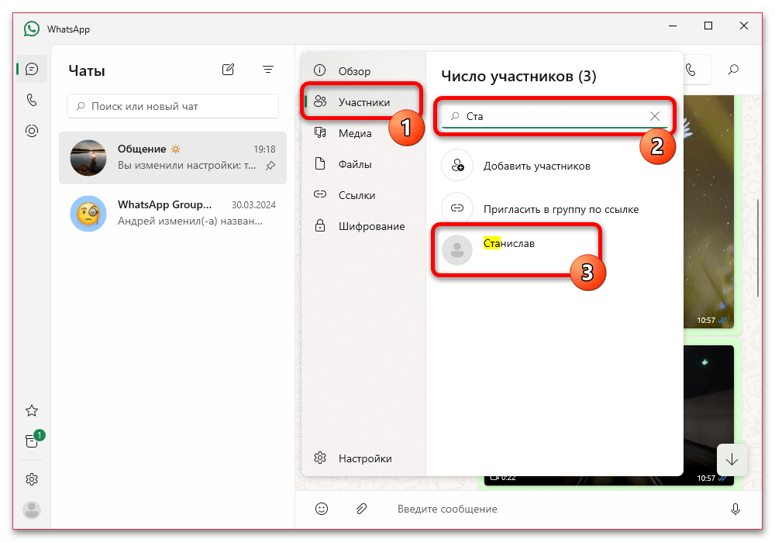Open Настройки in the group panel
775x542 pixels.
pyautogui.click(x=363, y=458)
